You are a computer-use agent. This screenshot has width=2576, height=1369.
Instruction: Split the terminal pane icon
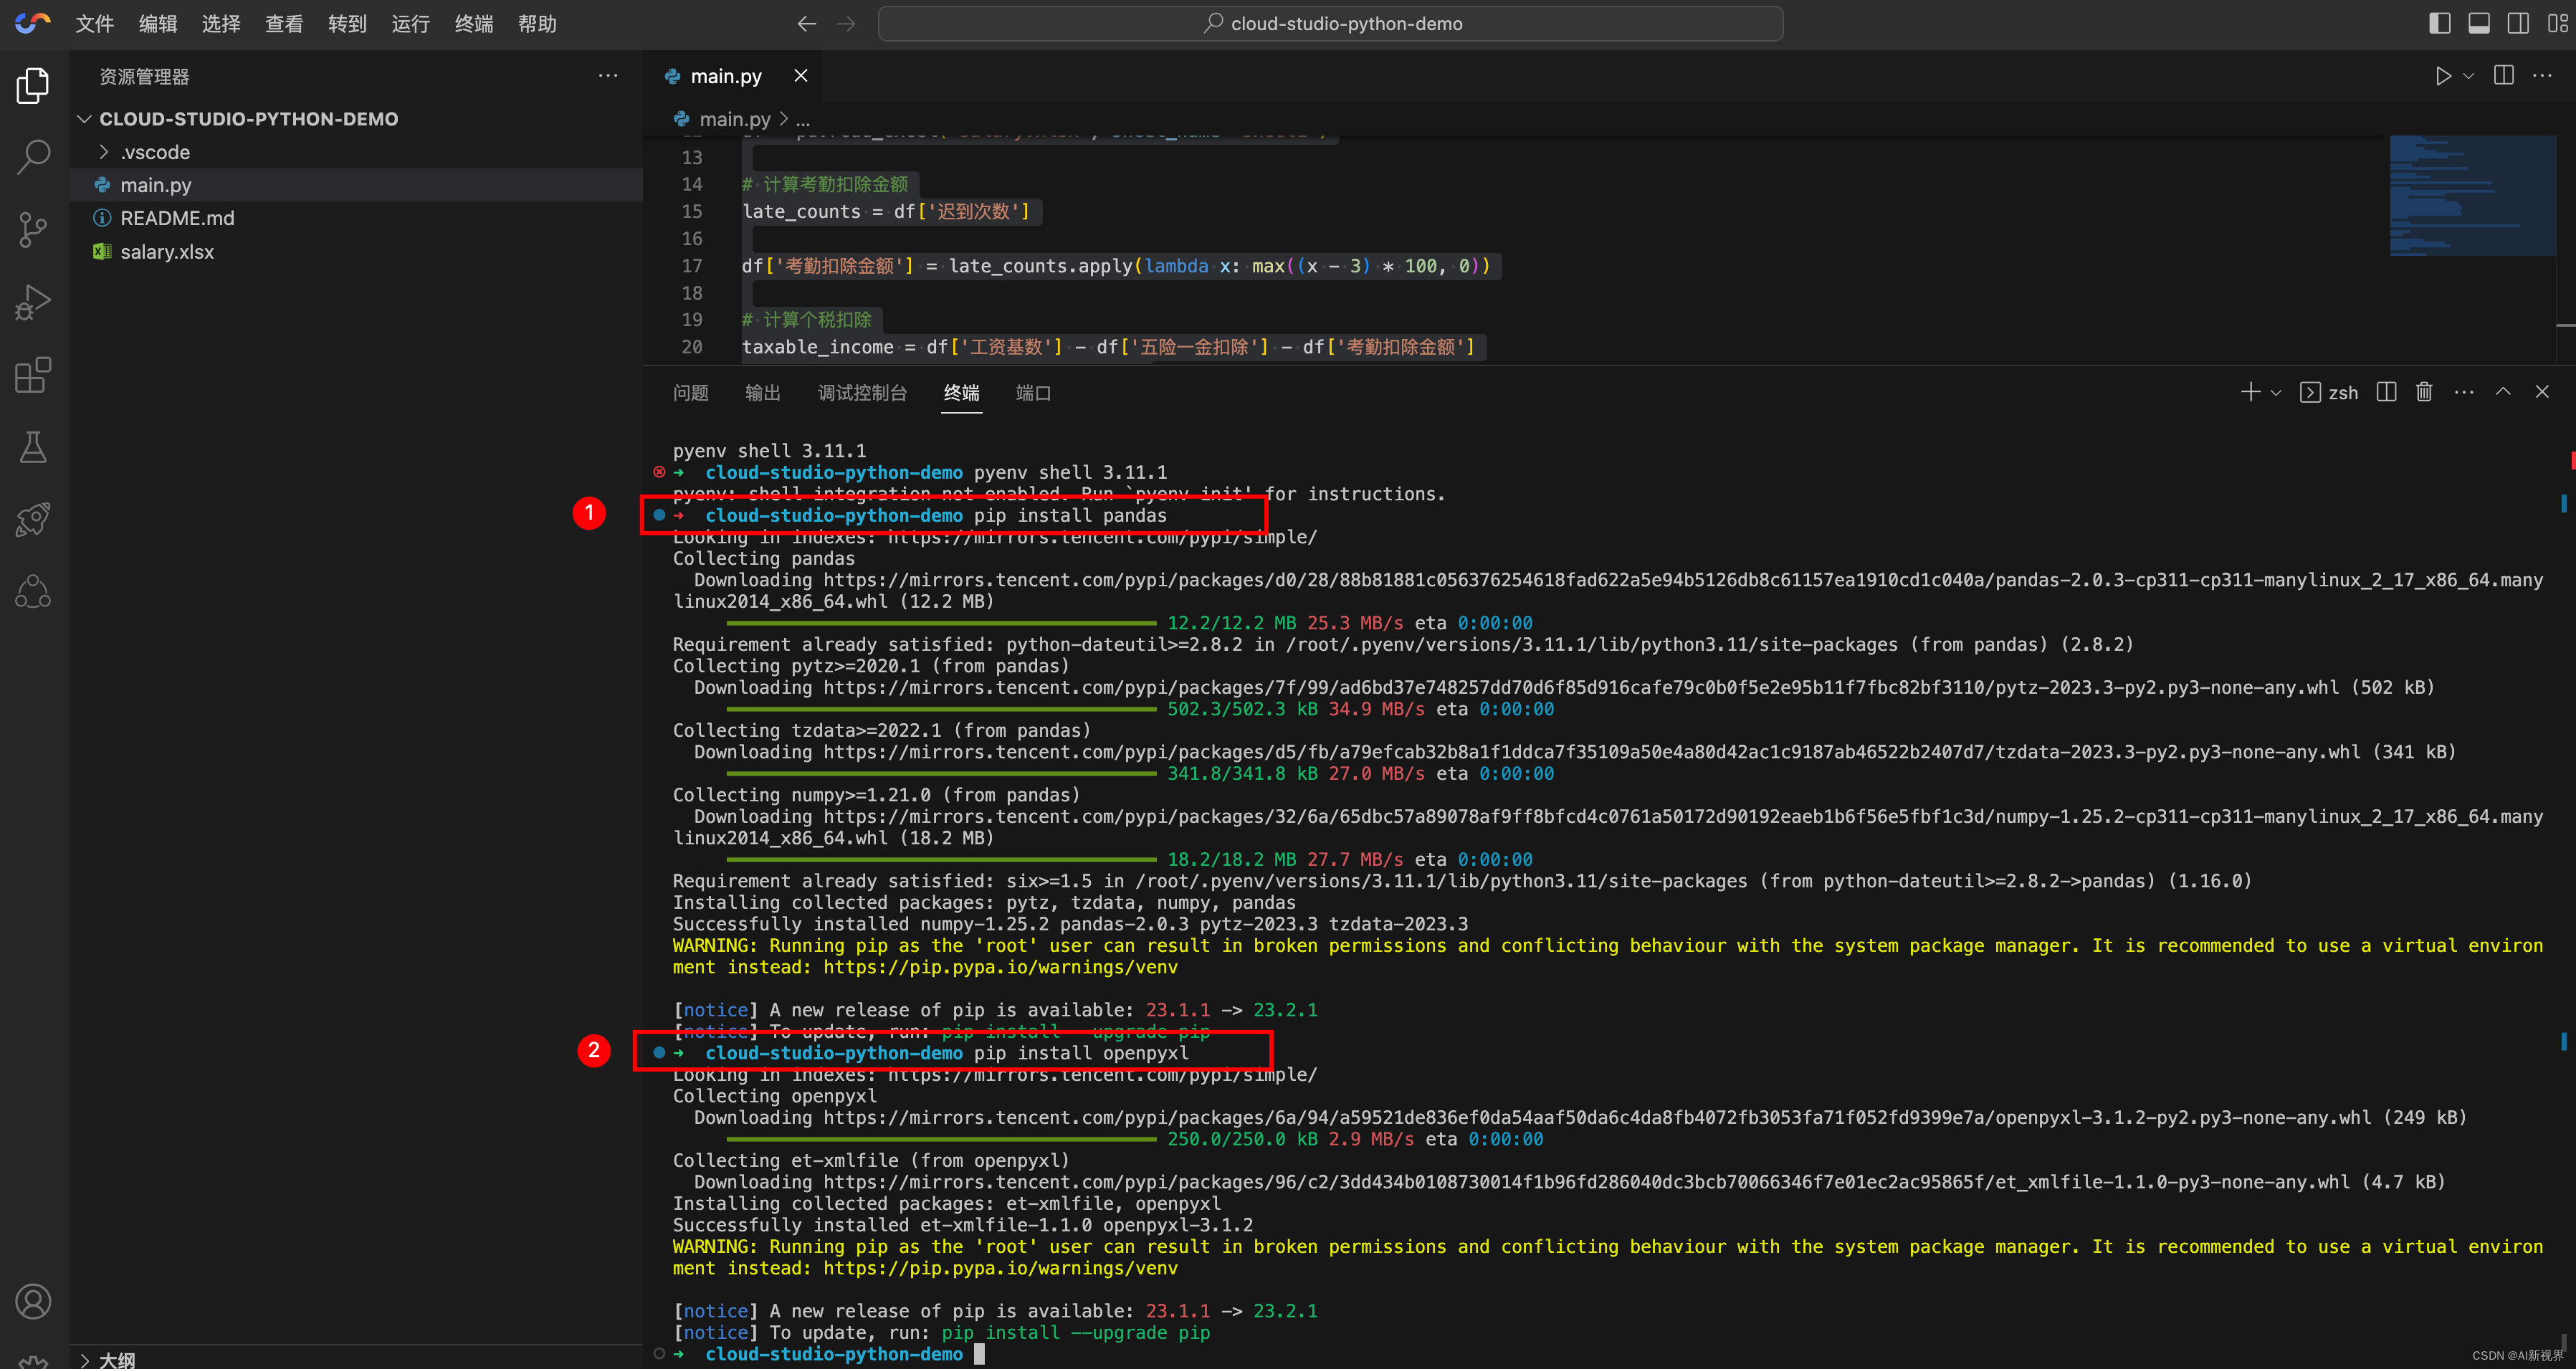tap(2386, 392)
